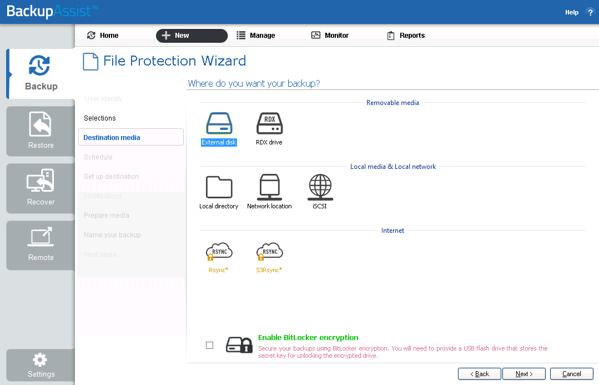Click the Local media & Local network heading

393,166
